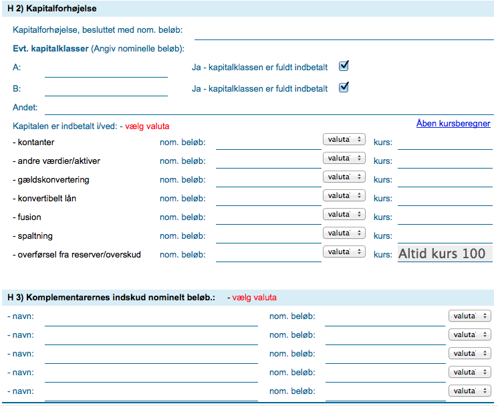Viewport: 498px width, 406px height.
Task: Focus konvertibelt lån nom. beløb field
Action: pyautogui.click(x=269, y=198)
